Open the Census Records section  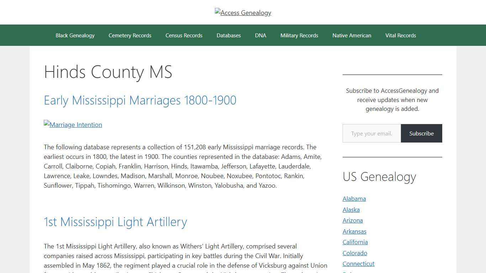(x=184, y=35)
